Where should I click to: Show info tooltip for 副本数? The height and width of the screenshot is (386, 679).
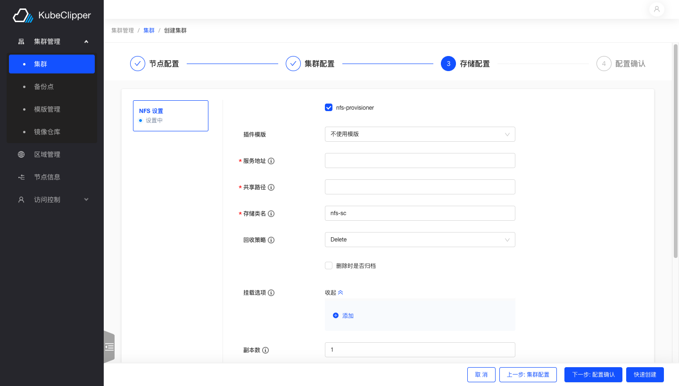click(x=265, y=350)
